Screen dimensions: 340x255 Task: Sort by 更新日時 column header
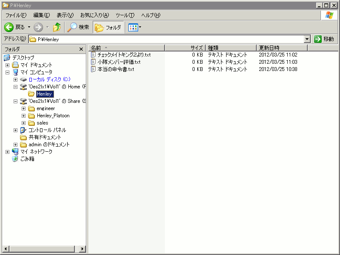(x=282, y=48)
